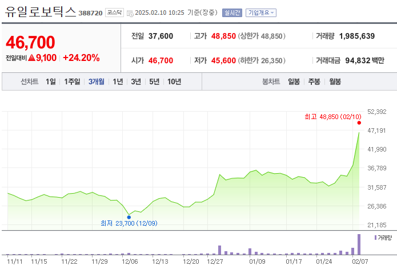Show the 일봉 candlestick chart
The width and height of the screenshot is (397, 270).
(294, 81)
